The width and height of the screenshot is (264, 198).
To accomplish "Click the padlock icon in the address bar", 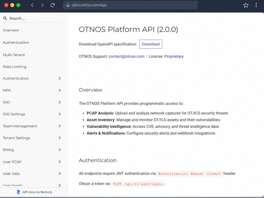I will 68,5.
